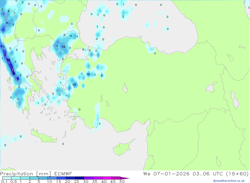Select the 2–5 mm legend color swatch
This screenshot has height=183, width=250.
click(x=34, y=178)
